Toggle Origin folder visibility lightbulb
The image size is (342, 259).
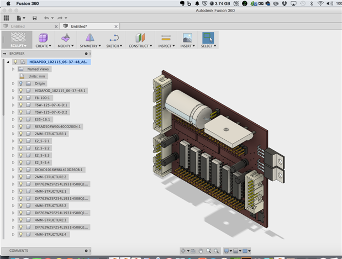20,83
